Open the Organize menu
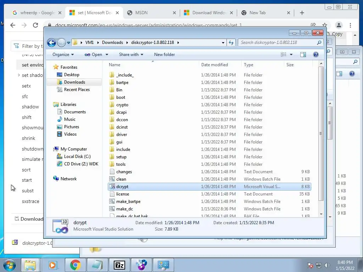 [63, 55]
